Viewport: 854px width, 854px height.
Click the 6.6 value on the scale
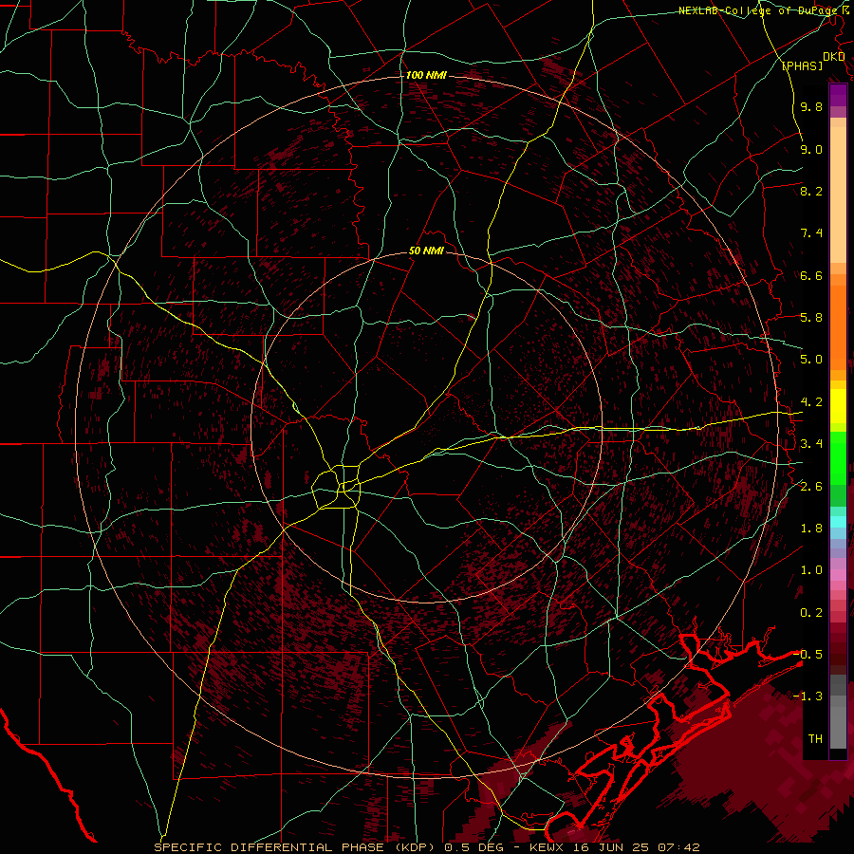(811, 276)
